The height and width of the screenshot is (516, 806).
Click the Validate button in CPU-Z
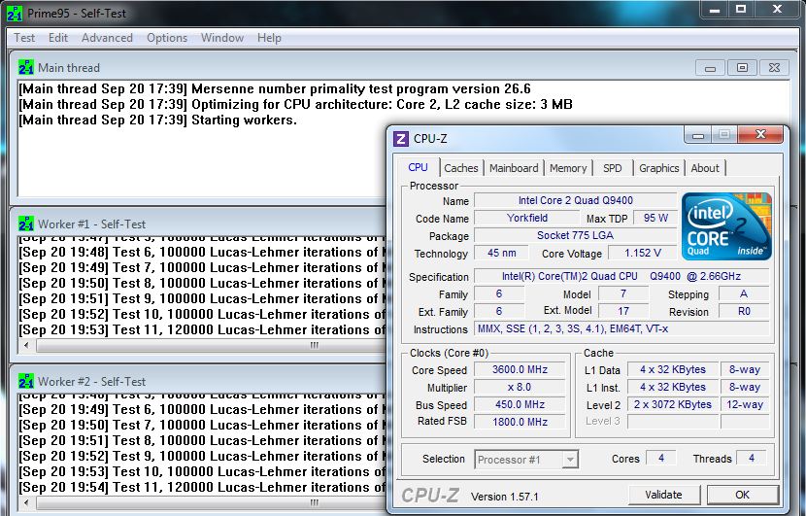click(663, 495)
